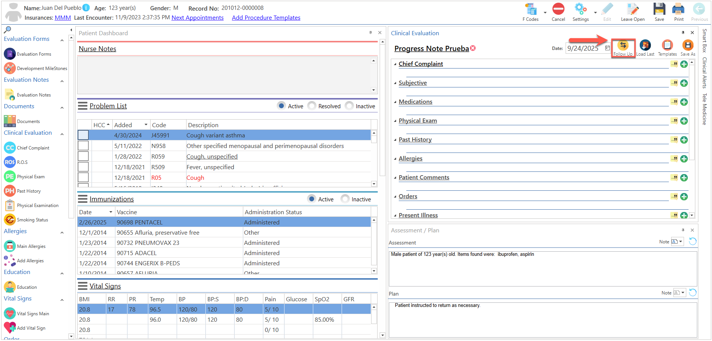Viewport: 712px width, 341px height.
Task: Open the Immunizations hamburger menu
Action: click(x=82, y=199)
